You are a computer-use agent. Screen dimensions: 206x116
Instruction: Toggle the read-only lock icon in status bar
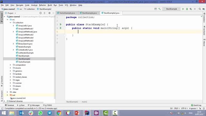(200, 108)
